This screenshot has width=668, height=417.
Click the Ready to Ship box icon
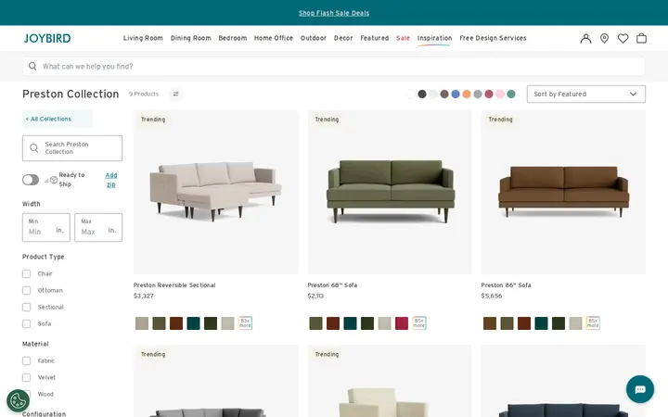tap(53, 180)
